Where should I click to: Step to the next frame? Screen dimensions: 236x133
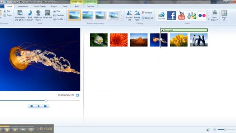pyautogui.click(x=45, y=106)
